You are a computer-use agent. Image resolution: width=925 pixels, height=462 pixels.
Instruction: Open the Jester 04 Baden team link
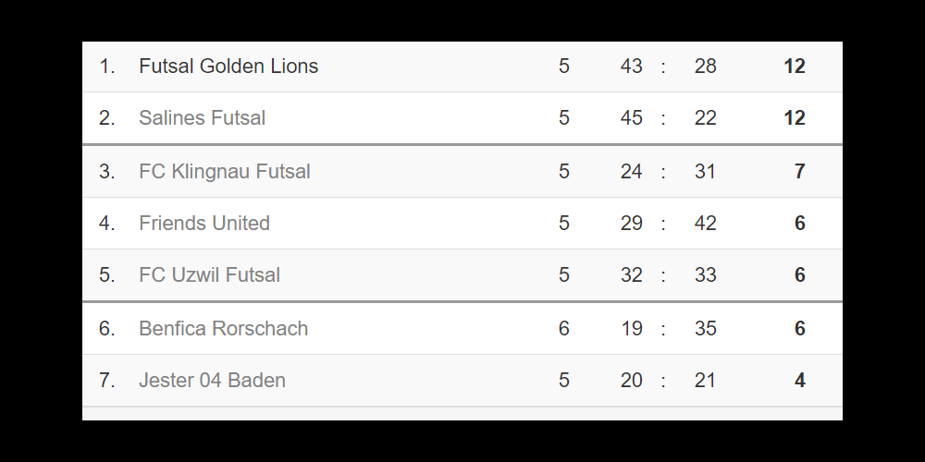(x=212, y=381)
